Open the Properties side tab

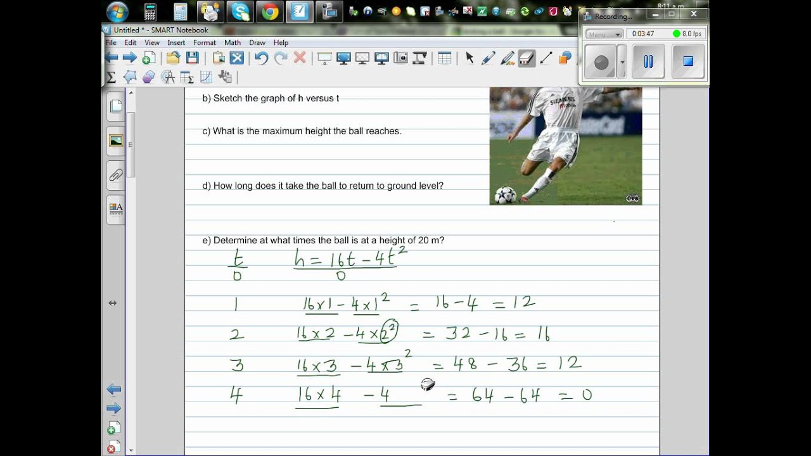[115, 209]
